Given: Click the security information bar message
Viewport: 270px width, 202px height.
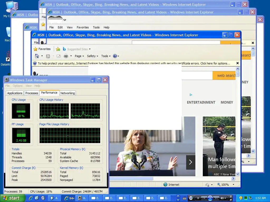Looking at the screenshot, I should tap(134, 63).
